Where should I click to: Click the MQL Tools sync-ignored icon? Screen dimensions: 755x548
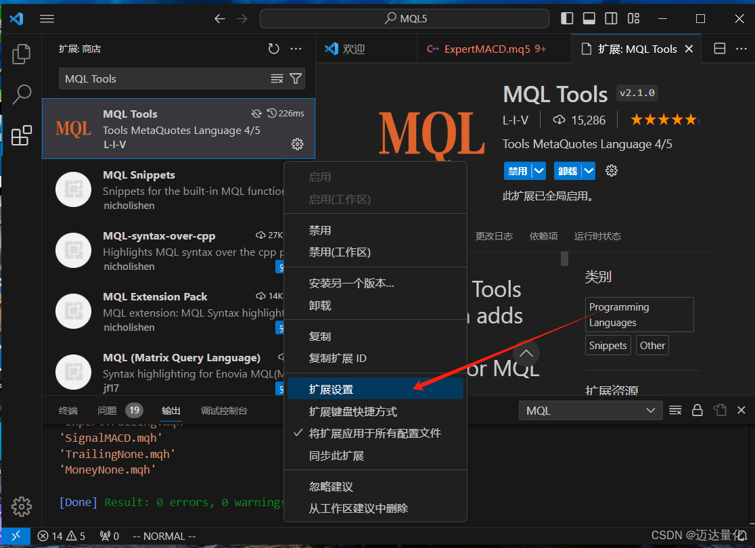(x=256, y=113)
